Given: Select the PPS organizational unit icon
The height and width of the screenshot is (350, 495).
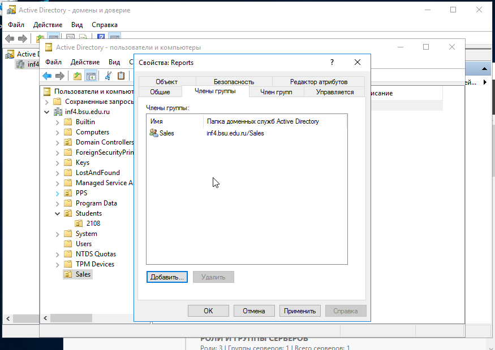Looking at the screenshot, I should pos(68,193).
